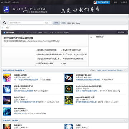Open the latest thread link in matrix forum
Viewport: 129px width, 129px height.
(x=87, y=102)
